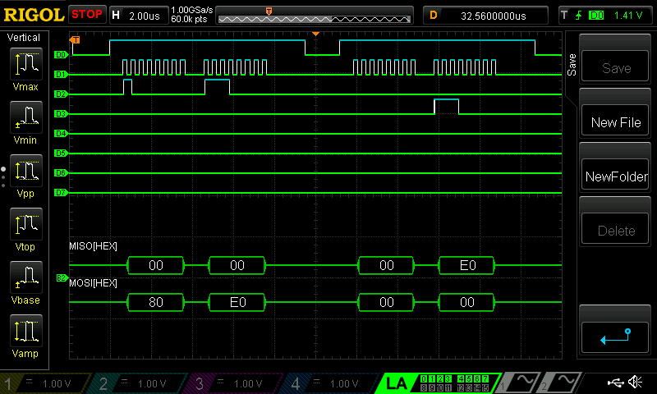Click the delay value 32.5600000us
The height and width of the screenshot is (394, 657).
click(x=494, y=16)
